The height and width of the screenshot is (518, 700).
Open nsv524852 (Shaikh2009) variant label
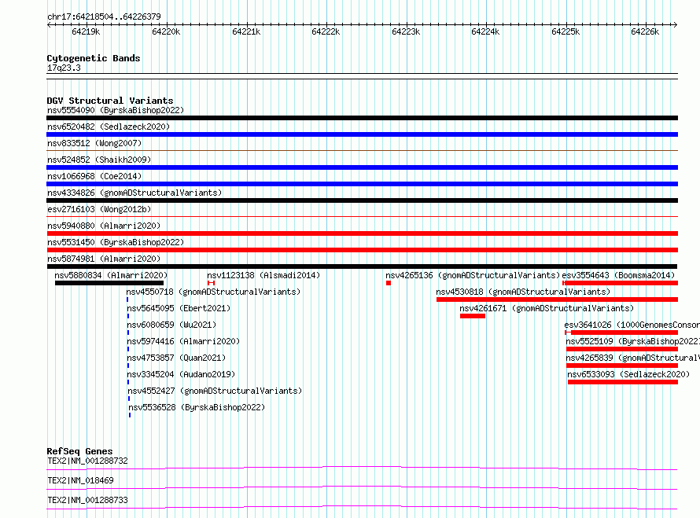(x=99, y=160)
